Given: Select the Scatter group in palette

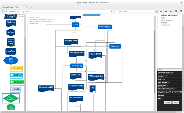Looking at the screenshot, I should [x=16, y=69].
